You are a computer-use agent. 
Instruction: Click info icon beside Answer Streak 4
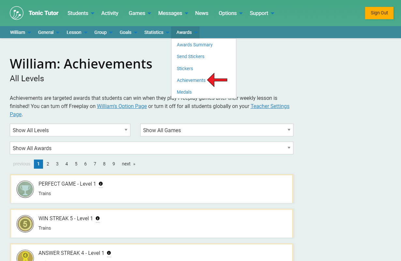(x=109, y=253)
